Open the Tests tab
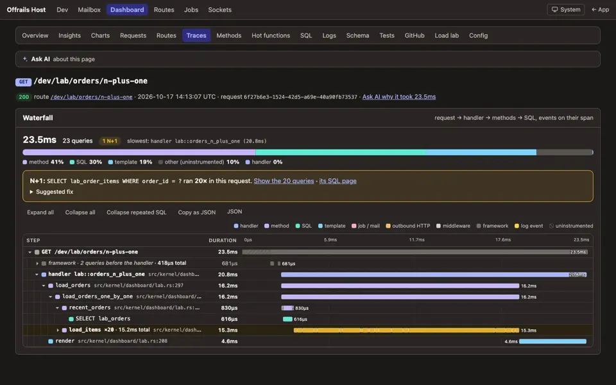616x385 pixels. coord(386,35)
